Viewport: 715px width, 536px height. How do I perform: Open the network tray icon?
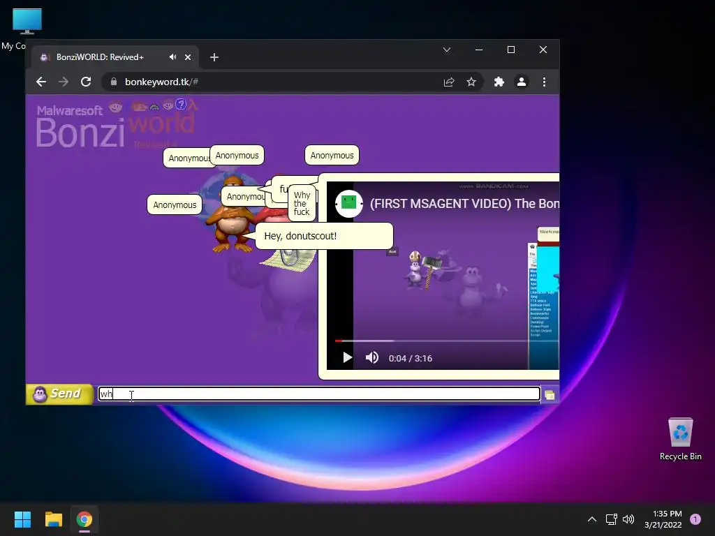point(611,519)
